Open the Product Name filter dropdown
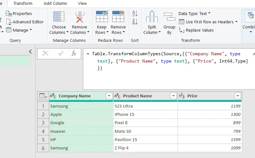The height and width of the screenshot is (158, 255). (x=173, y=96)
